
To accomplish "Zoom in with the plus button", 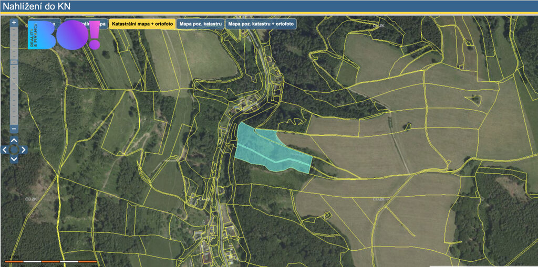I will pos(14,23).
